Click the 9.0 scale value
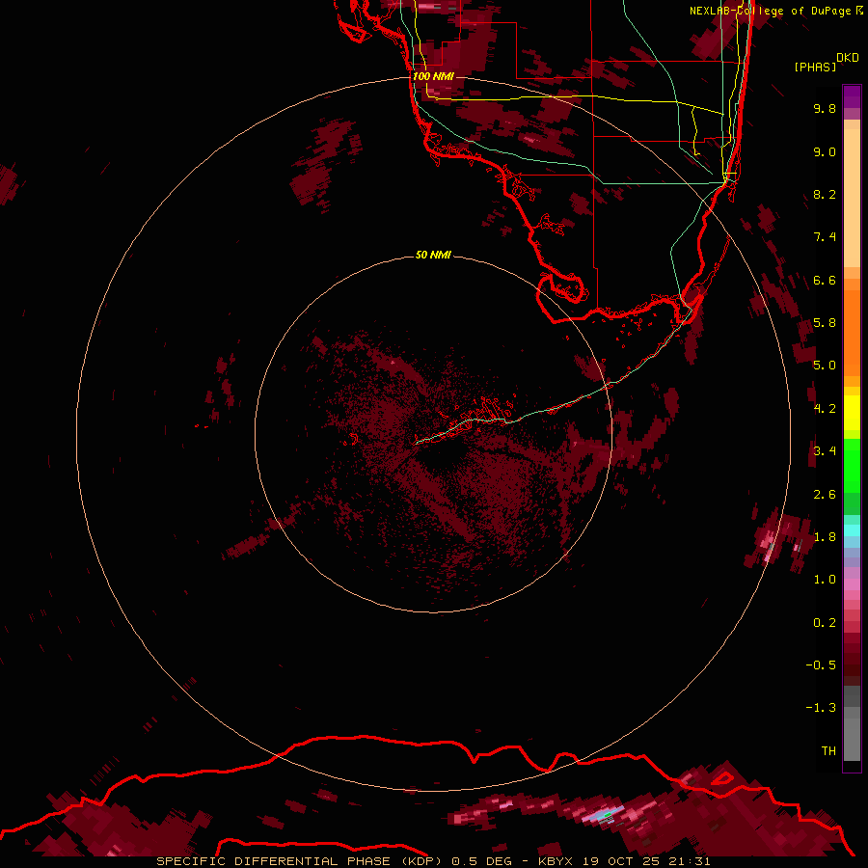Viewport: 868px width, 868px height. (x=825, y=151)
